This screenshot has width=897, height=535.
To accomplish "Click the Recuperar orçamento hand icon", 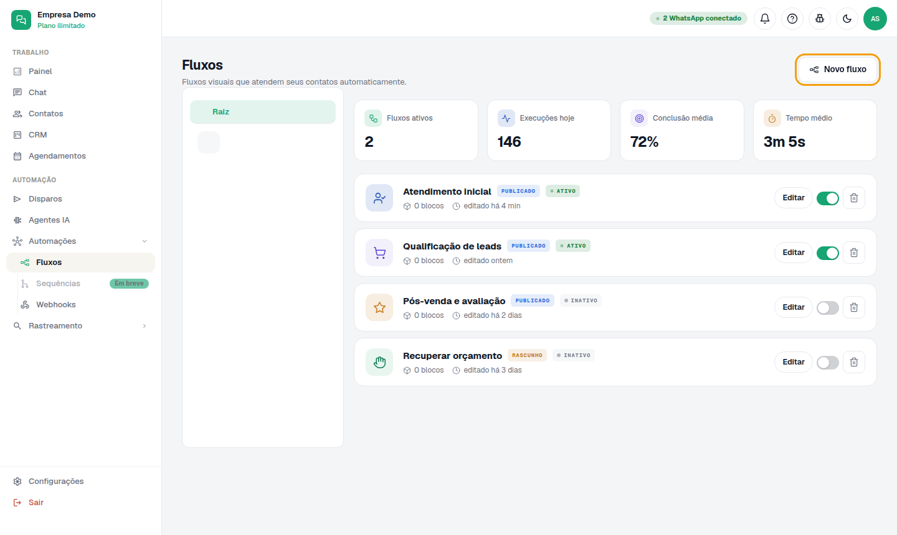I will point(379,362).
